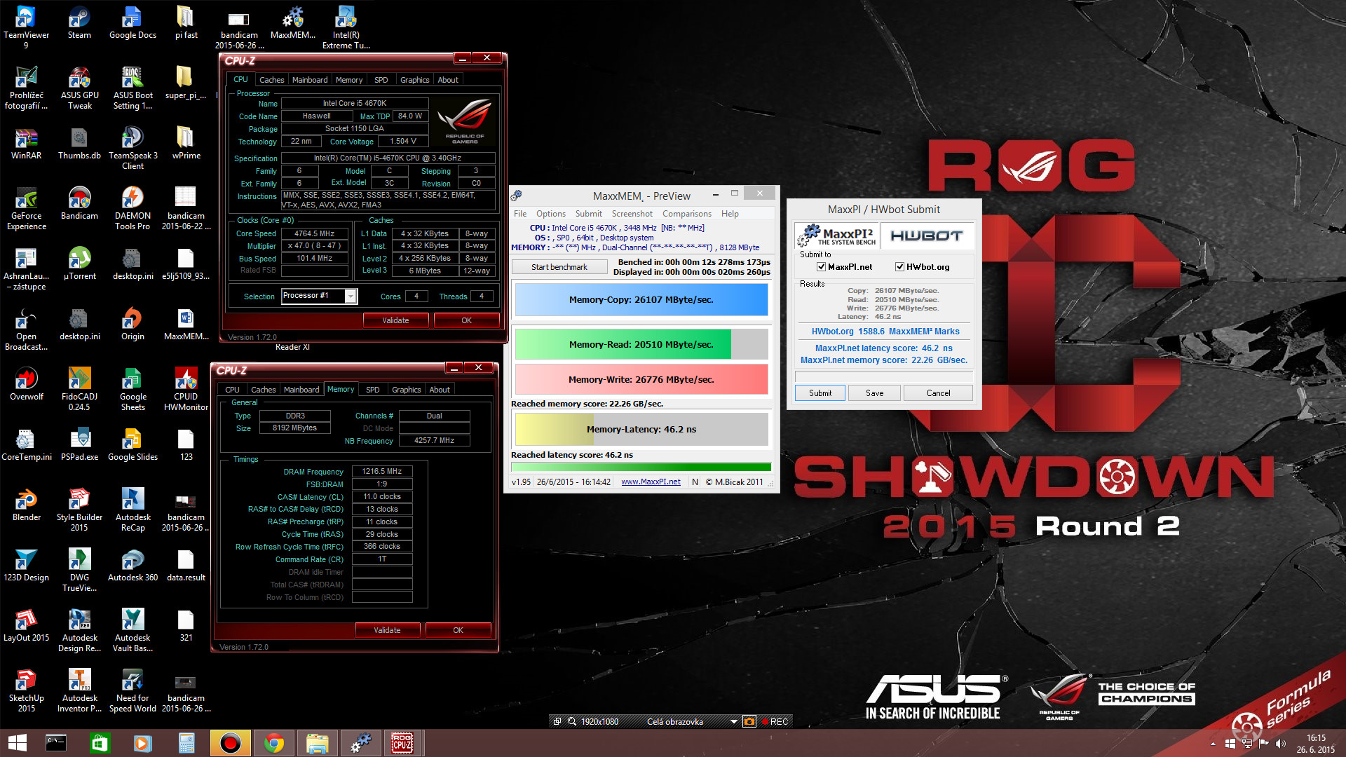Viewport: 1346px width, 757px height.
Task: Click the taskbar clock showing 16:15
Action: (x=1316, y=744)
